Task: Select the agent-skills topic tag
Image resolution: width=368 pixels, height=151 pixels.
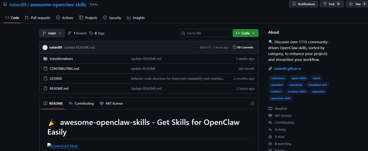Action: pyautogui.click(x=299, y=78)
